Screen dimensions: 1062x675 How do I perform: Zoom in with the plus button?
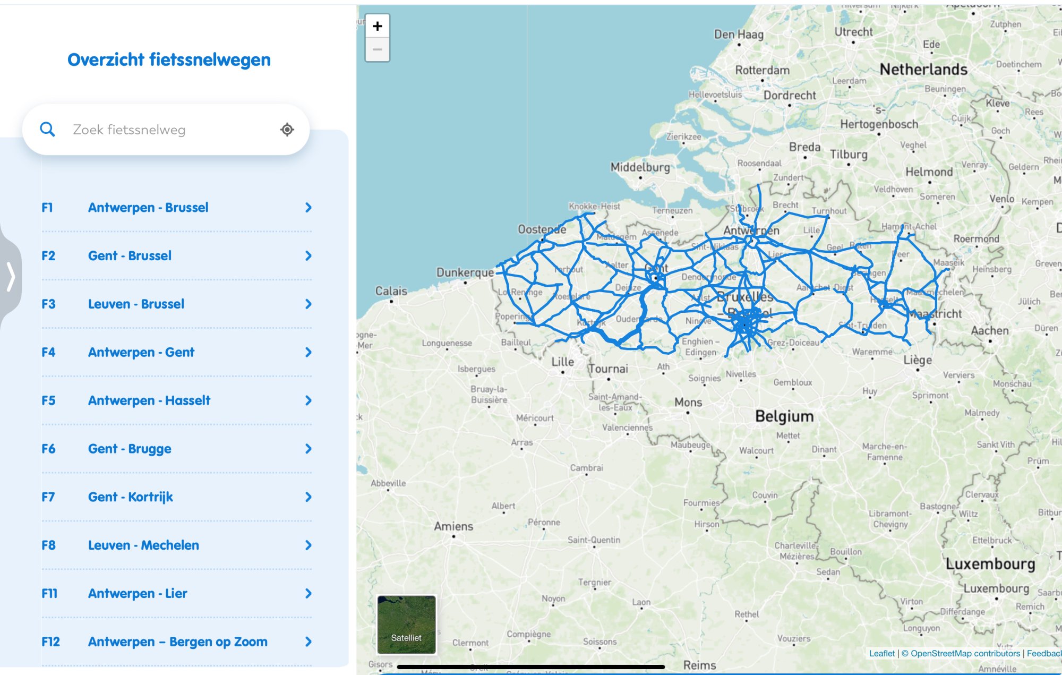[x=378, y=26]
